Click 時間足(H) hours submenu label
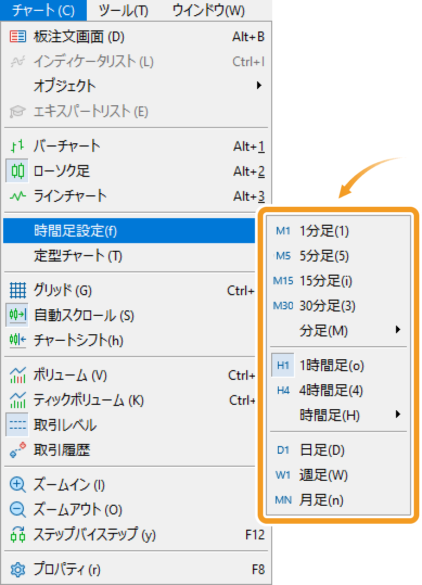 (x=330, y=415)
